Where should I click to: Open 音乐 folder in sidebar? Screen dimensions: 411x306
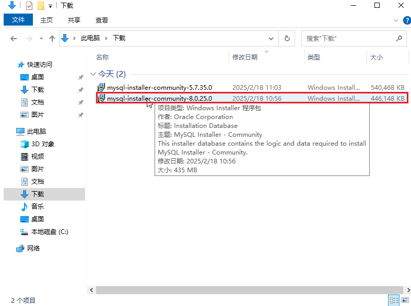38,206
